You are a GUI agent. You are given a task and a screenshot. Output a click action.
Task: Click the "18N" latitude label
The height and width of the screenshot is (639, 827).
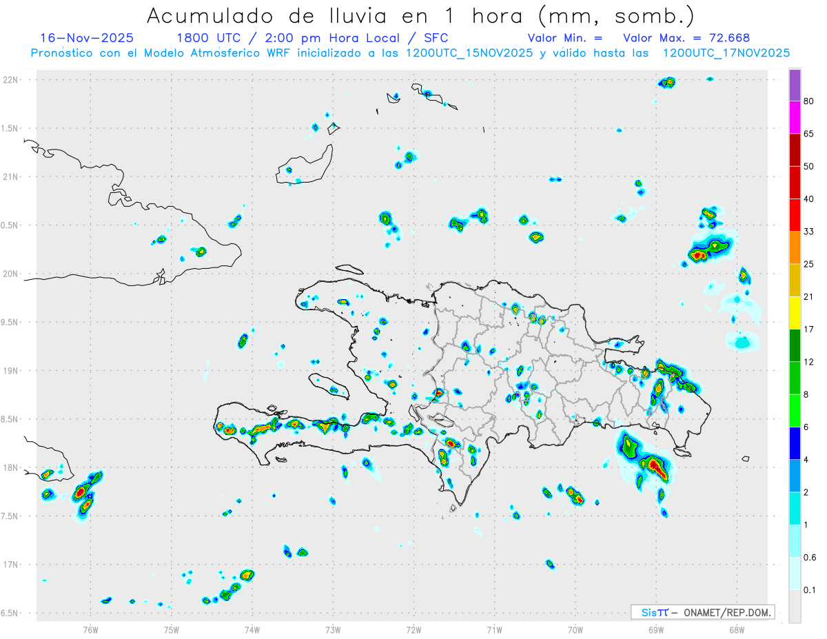tap(10, 467)
